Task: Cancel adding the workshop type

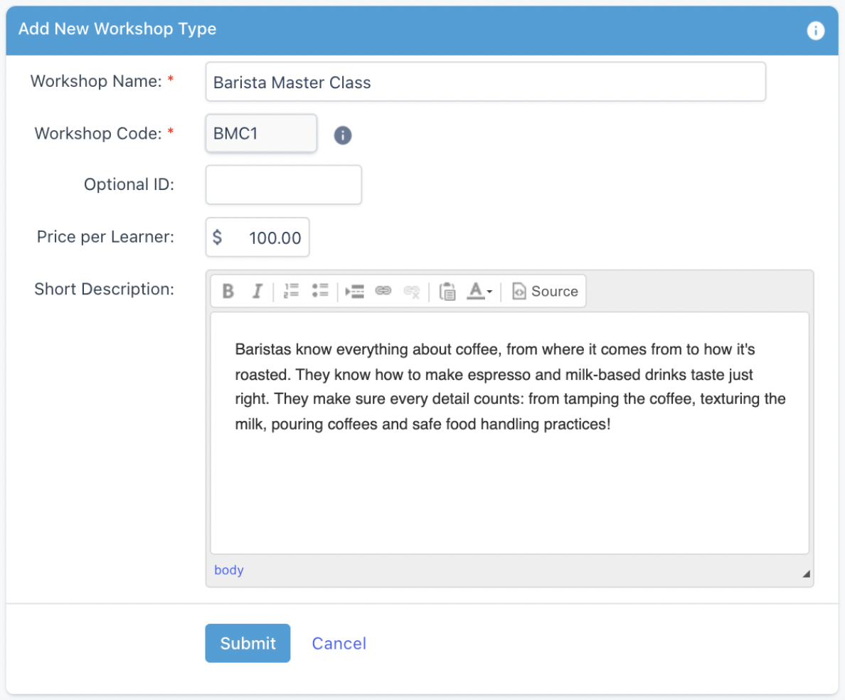Action: (339, 643)
